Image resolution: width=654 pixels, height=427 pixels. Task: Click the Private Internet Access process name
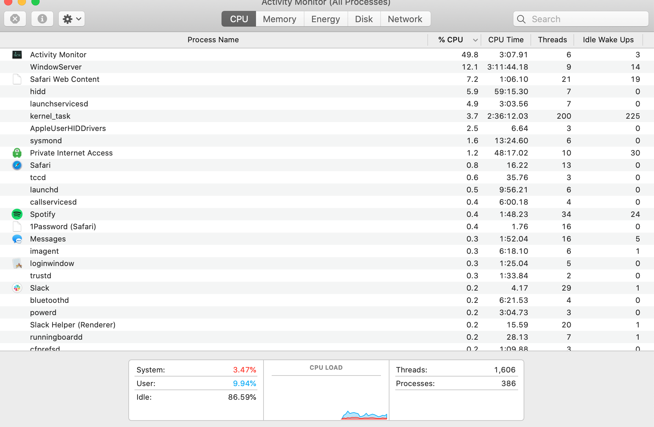tap(71, 153)
